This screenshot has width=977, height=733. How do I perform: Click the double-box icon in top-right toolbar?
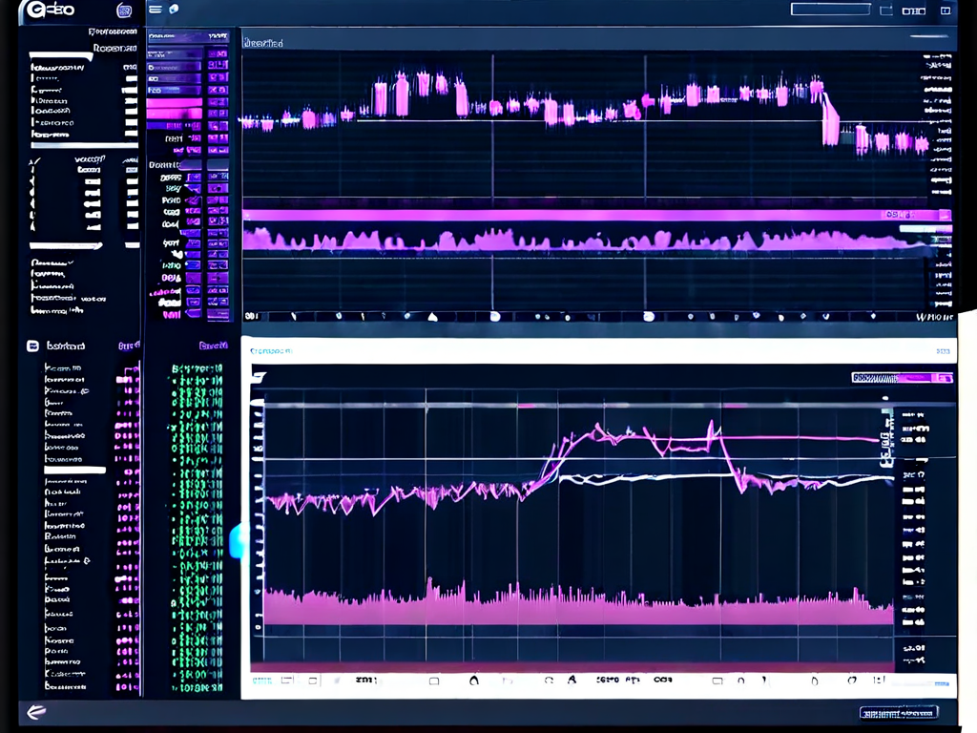(913, 10)
